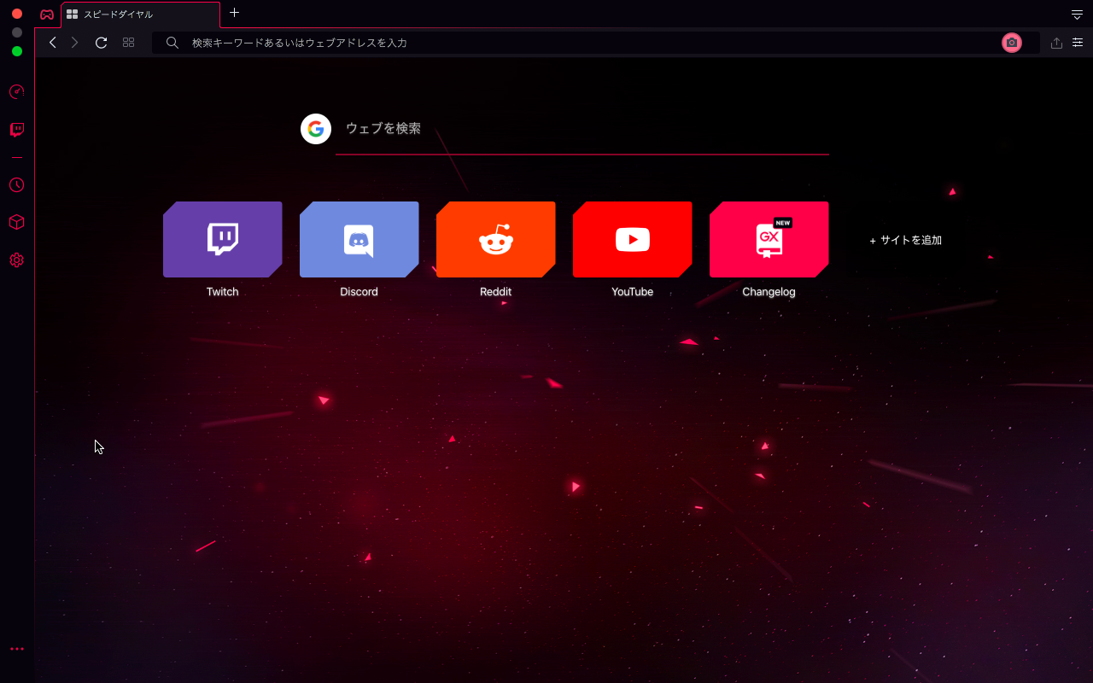Go forward to the next page
1093x683 pixels.
coord(75,43)
